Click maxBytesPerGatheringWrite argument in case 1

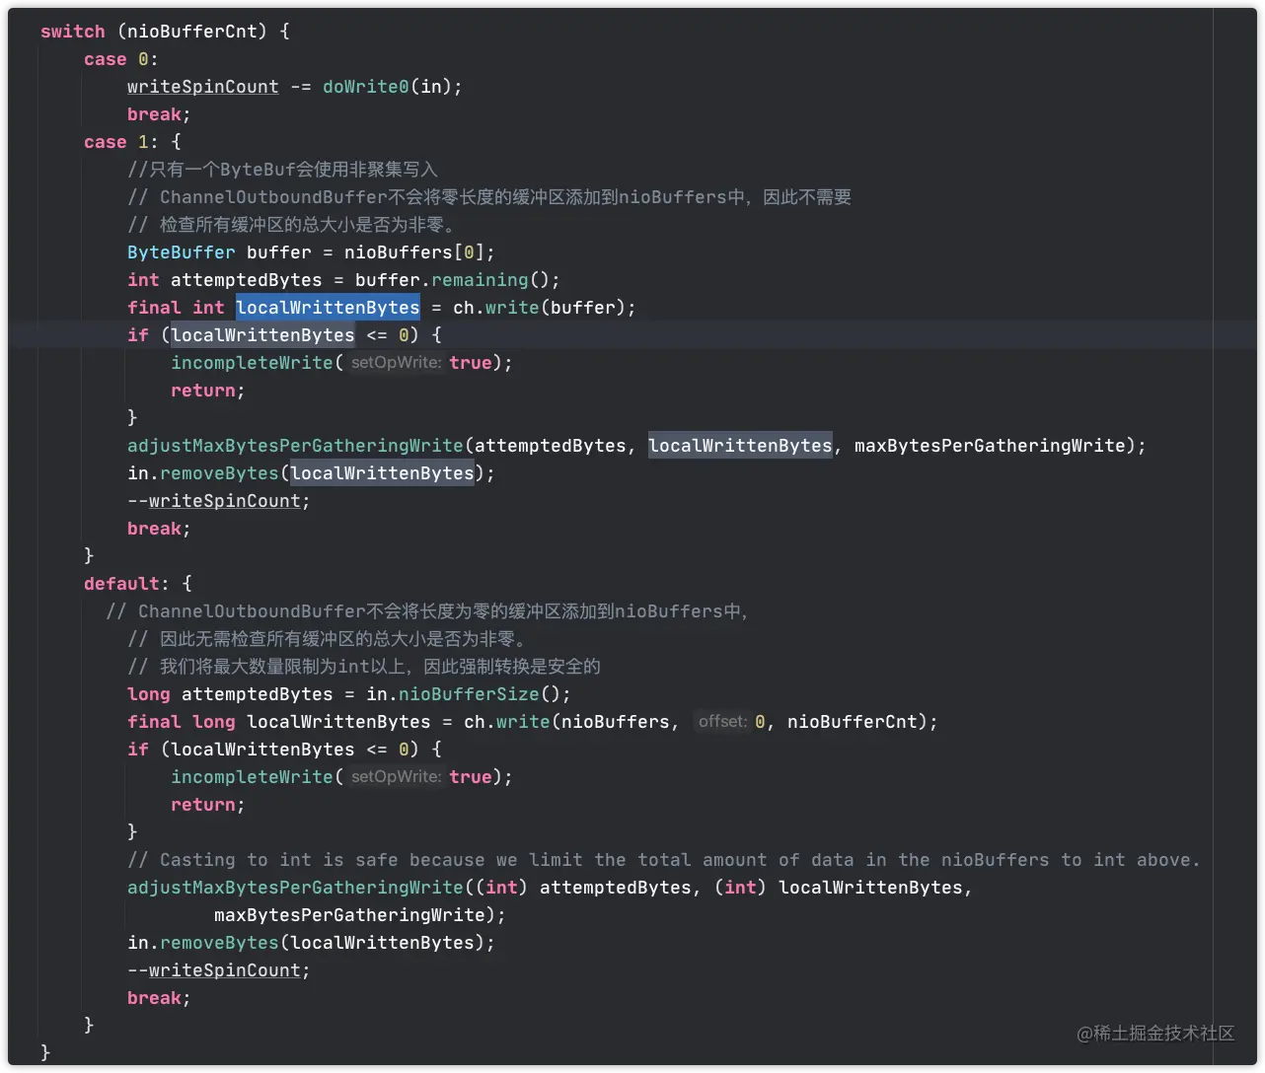point(989,446)
